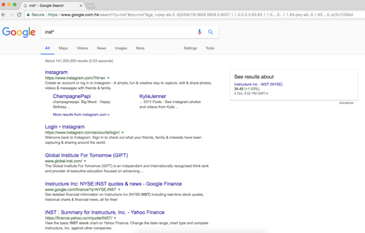365x233 pixels.
Task: Open KylieJenner sitelink
Action: pos(153,97)
